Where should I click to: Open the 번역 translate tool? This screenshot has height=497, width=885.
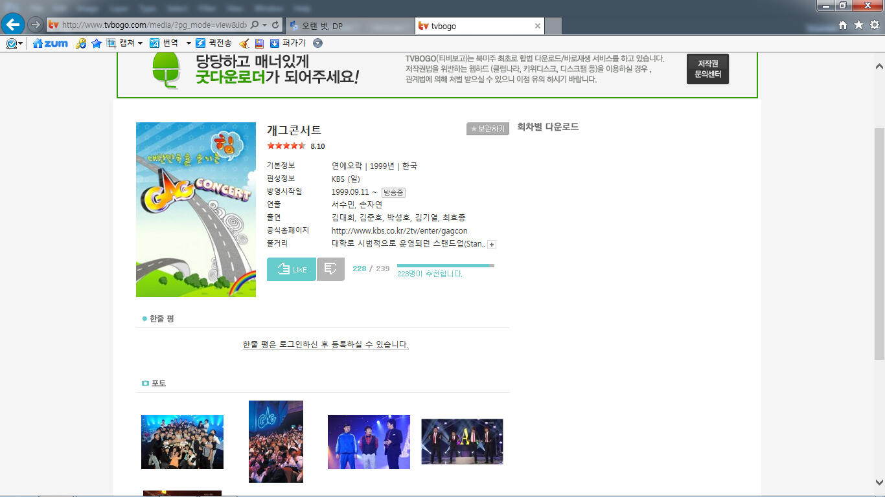164,43
